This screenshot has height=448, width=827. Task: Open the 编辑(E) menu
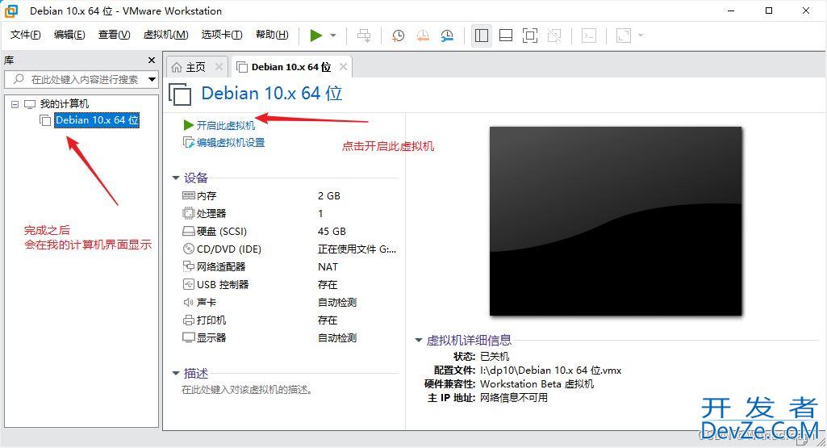[x=69, y=35]
